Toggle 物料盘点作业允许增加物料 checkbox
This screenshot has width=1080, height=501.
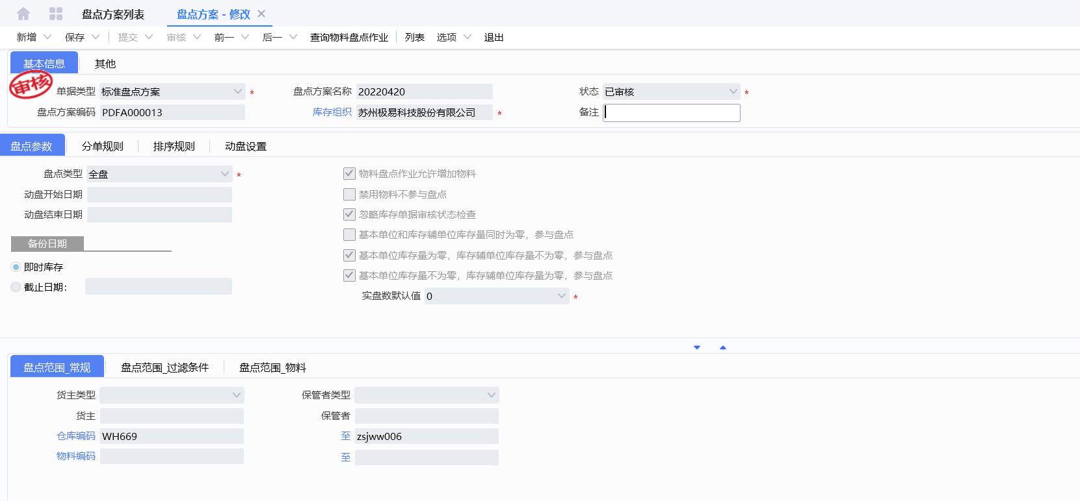tap(349, 174)
